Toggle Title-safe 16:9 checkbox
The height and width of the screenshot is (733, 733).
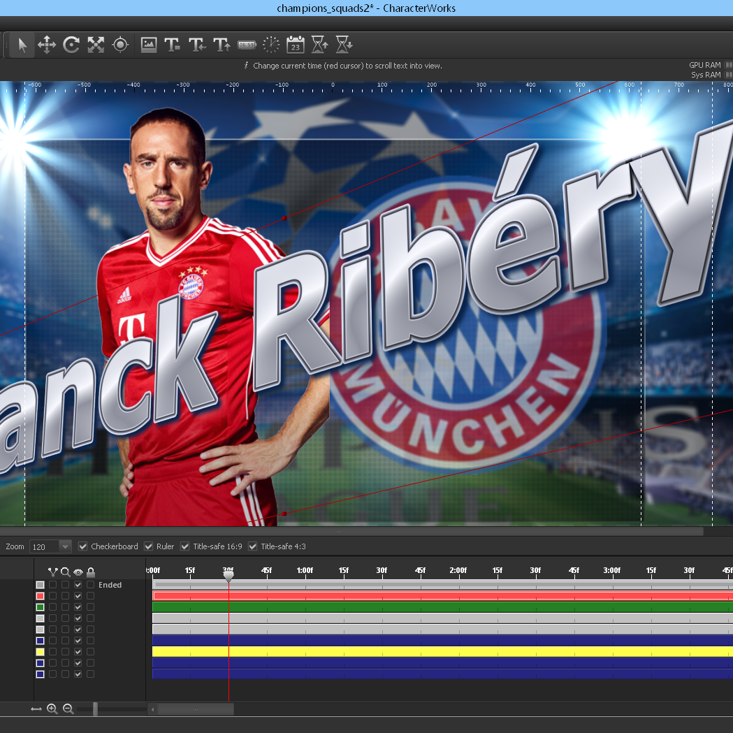click(185, 546)
